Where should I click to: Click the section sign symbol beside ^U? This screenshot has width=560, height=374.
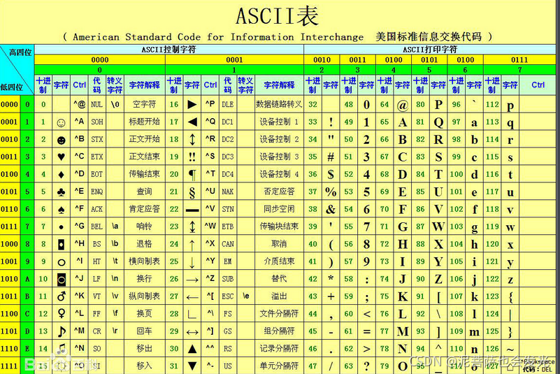[x=192, y=192]
